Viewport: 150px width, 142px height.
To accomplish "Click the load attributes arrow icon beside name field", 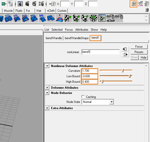I will (125, 49).
